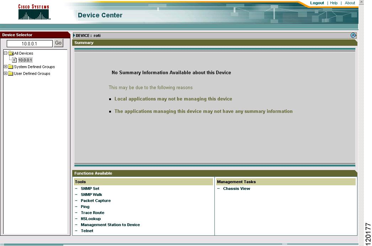Click the refresh icon beside DEVICE header

353,35
